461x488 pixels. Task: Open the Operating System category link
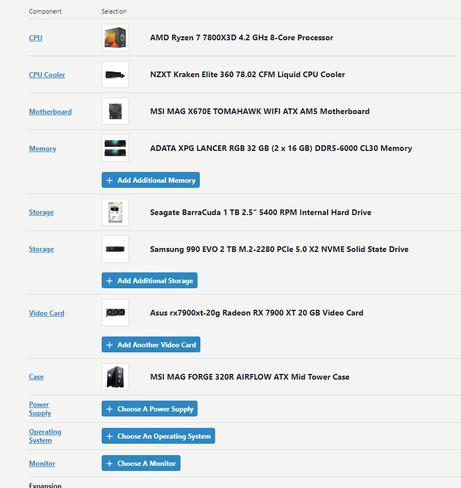45,436
